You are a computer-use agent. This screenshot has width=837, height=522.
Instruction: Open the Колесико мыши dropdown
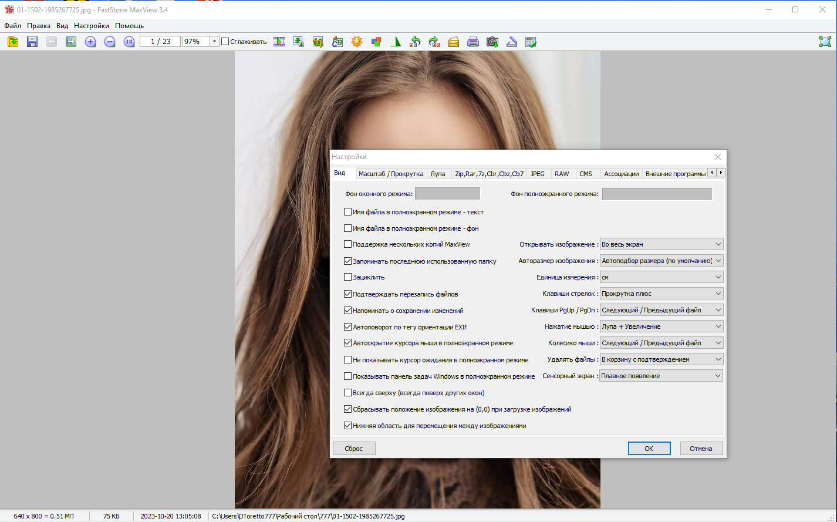pos(661,343)
